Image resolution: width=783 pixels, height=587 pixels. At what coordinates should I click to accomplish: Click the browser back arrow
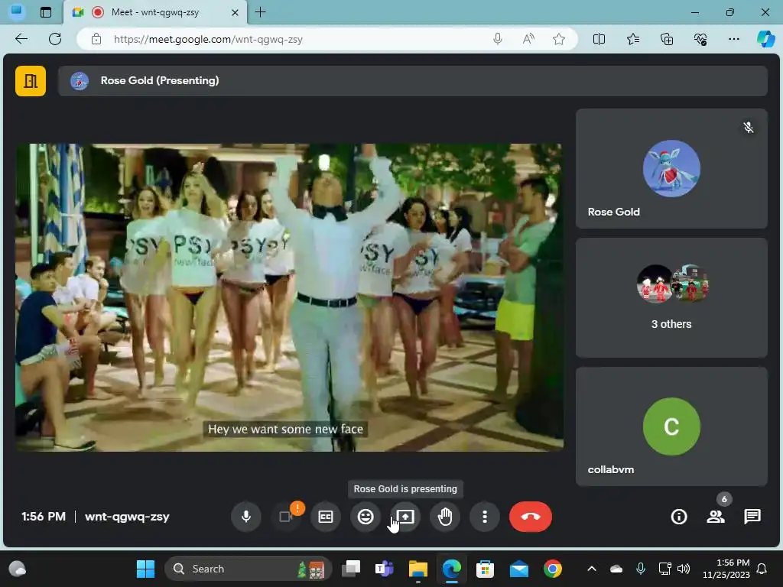click(x=21, y=39)
